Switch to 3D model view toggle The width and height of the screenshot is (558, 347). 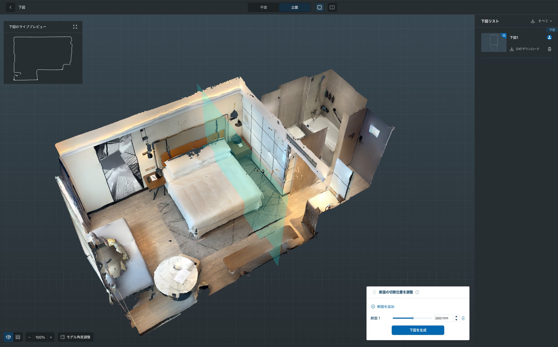(x=9, y=337)
